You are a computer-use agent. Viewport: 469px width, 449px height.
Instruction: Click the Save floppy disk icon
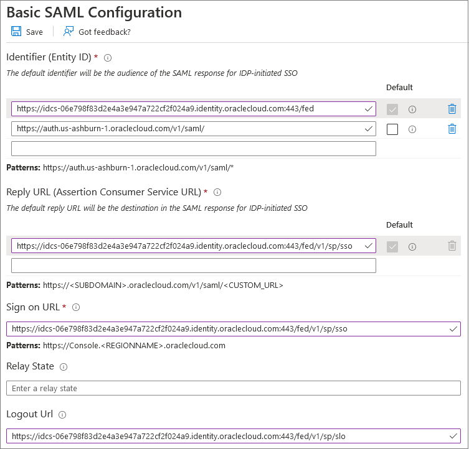[x=16, y=31]
